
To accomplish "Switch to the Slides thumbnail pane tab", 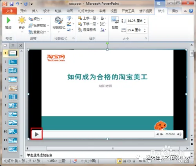I will [x=5, y=46].
